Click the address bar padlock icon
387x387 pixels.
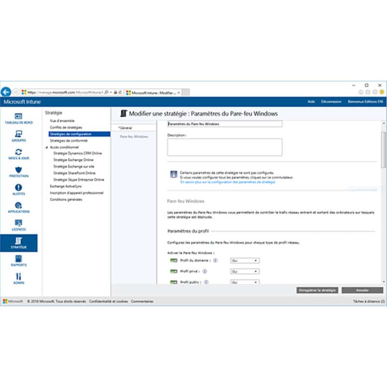click(115, 92)
